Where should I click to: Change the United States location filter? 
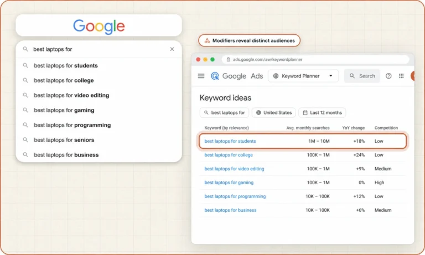(274, 113)
